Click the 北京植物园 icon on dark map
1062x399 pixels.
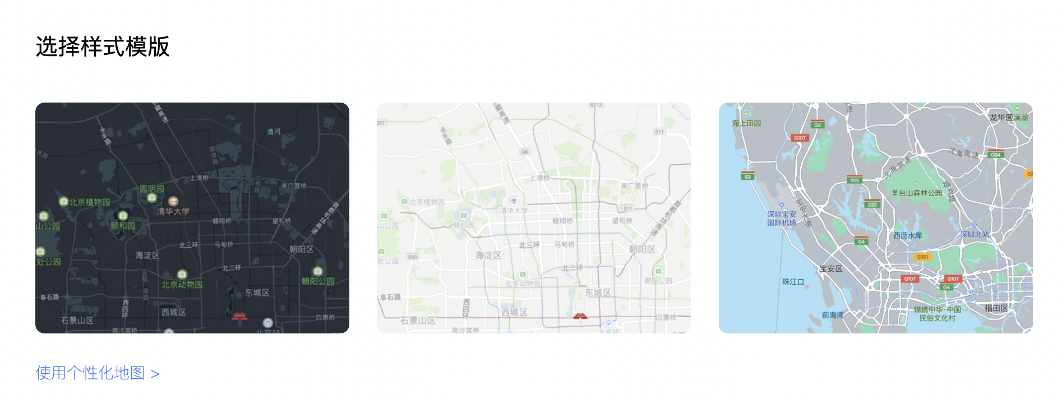63,201
